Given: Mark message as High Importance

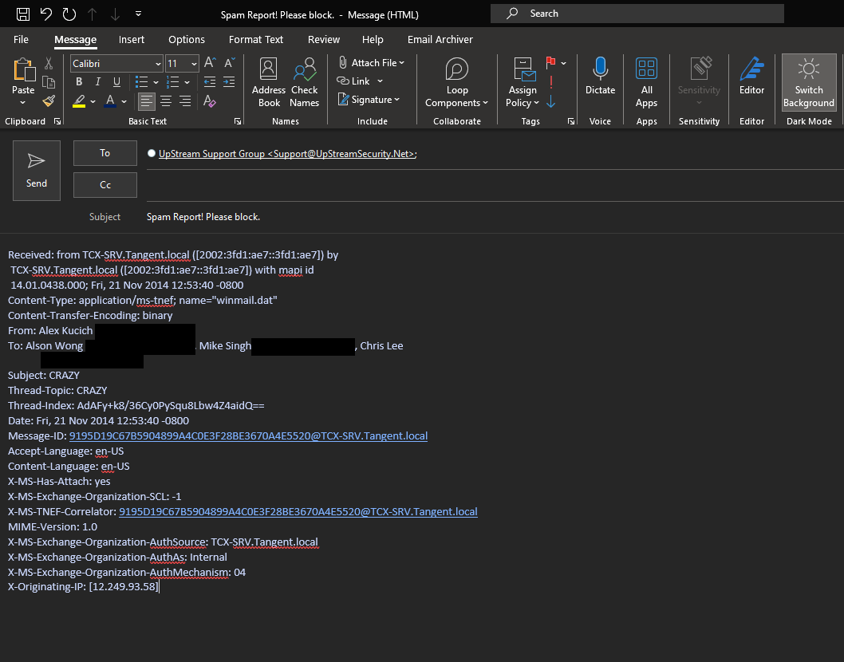Looking at the screenshot, I should coord(550,82).
